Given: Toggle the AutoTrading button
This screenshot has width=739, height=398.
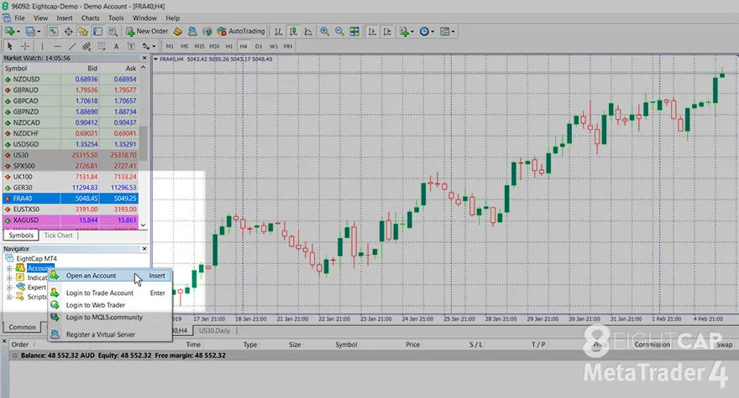Looking at the screenshot, I should (241, 32).
